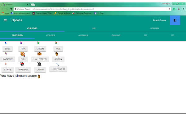Select the pumpkin cursor icon
186x116 pixels.
click(39, 54)
